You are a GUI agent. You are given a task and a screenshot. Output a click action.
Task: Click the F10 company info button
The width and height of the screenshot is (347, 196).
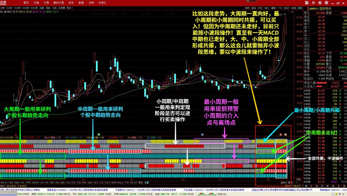280,7
